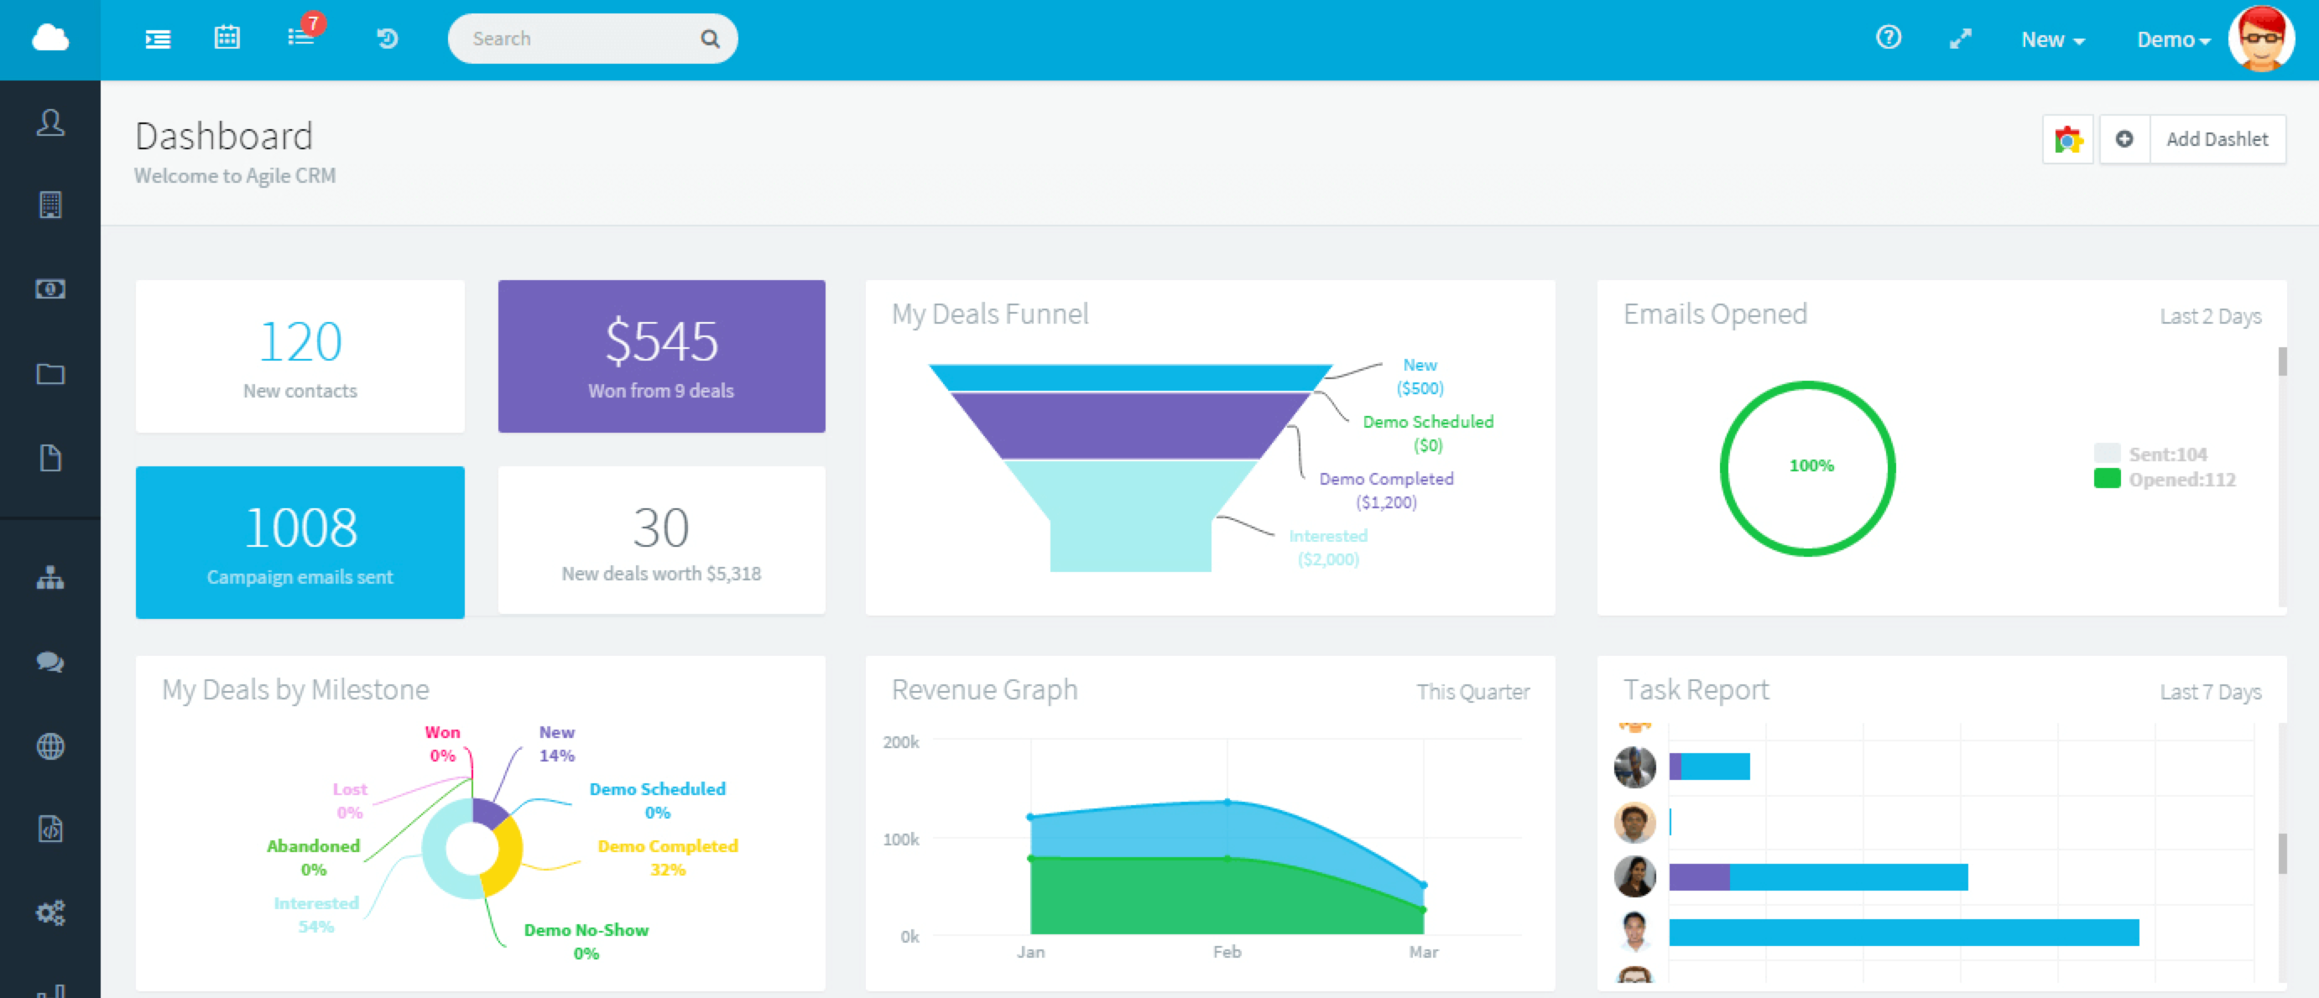Open Documents from the sidebar file icon
This screenshot has height=998, width=2319.
click(x=50, y=457)
